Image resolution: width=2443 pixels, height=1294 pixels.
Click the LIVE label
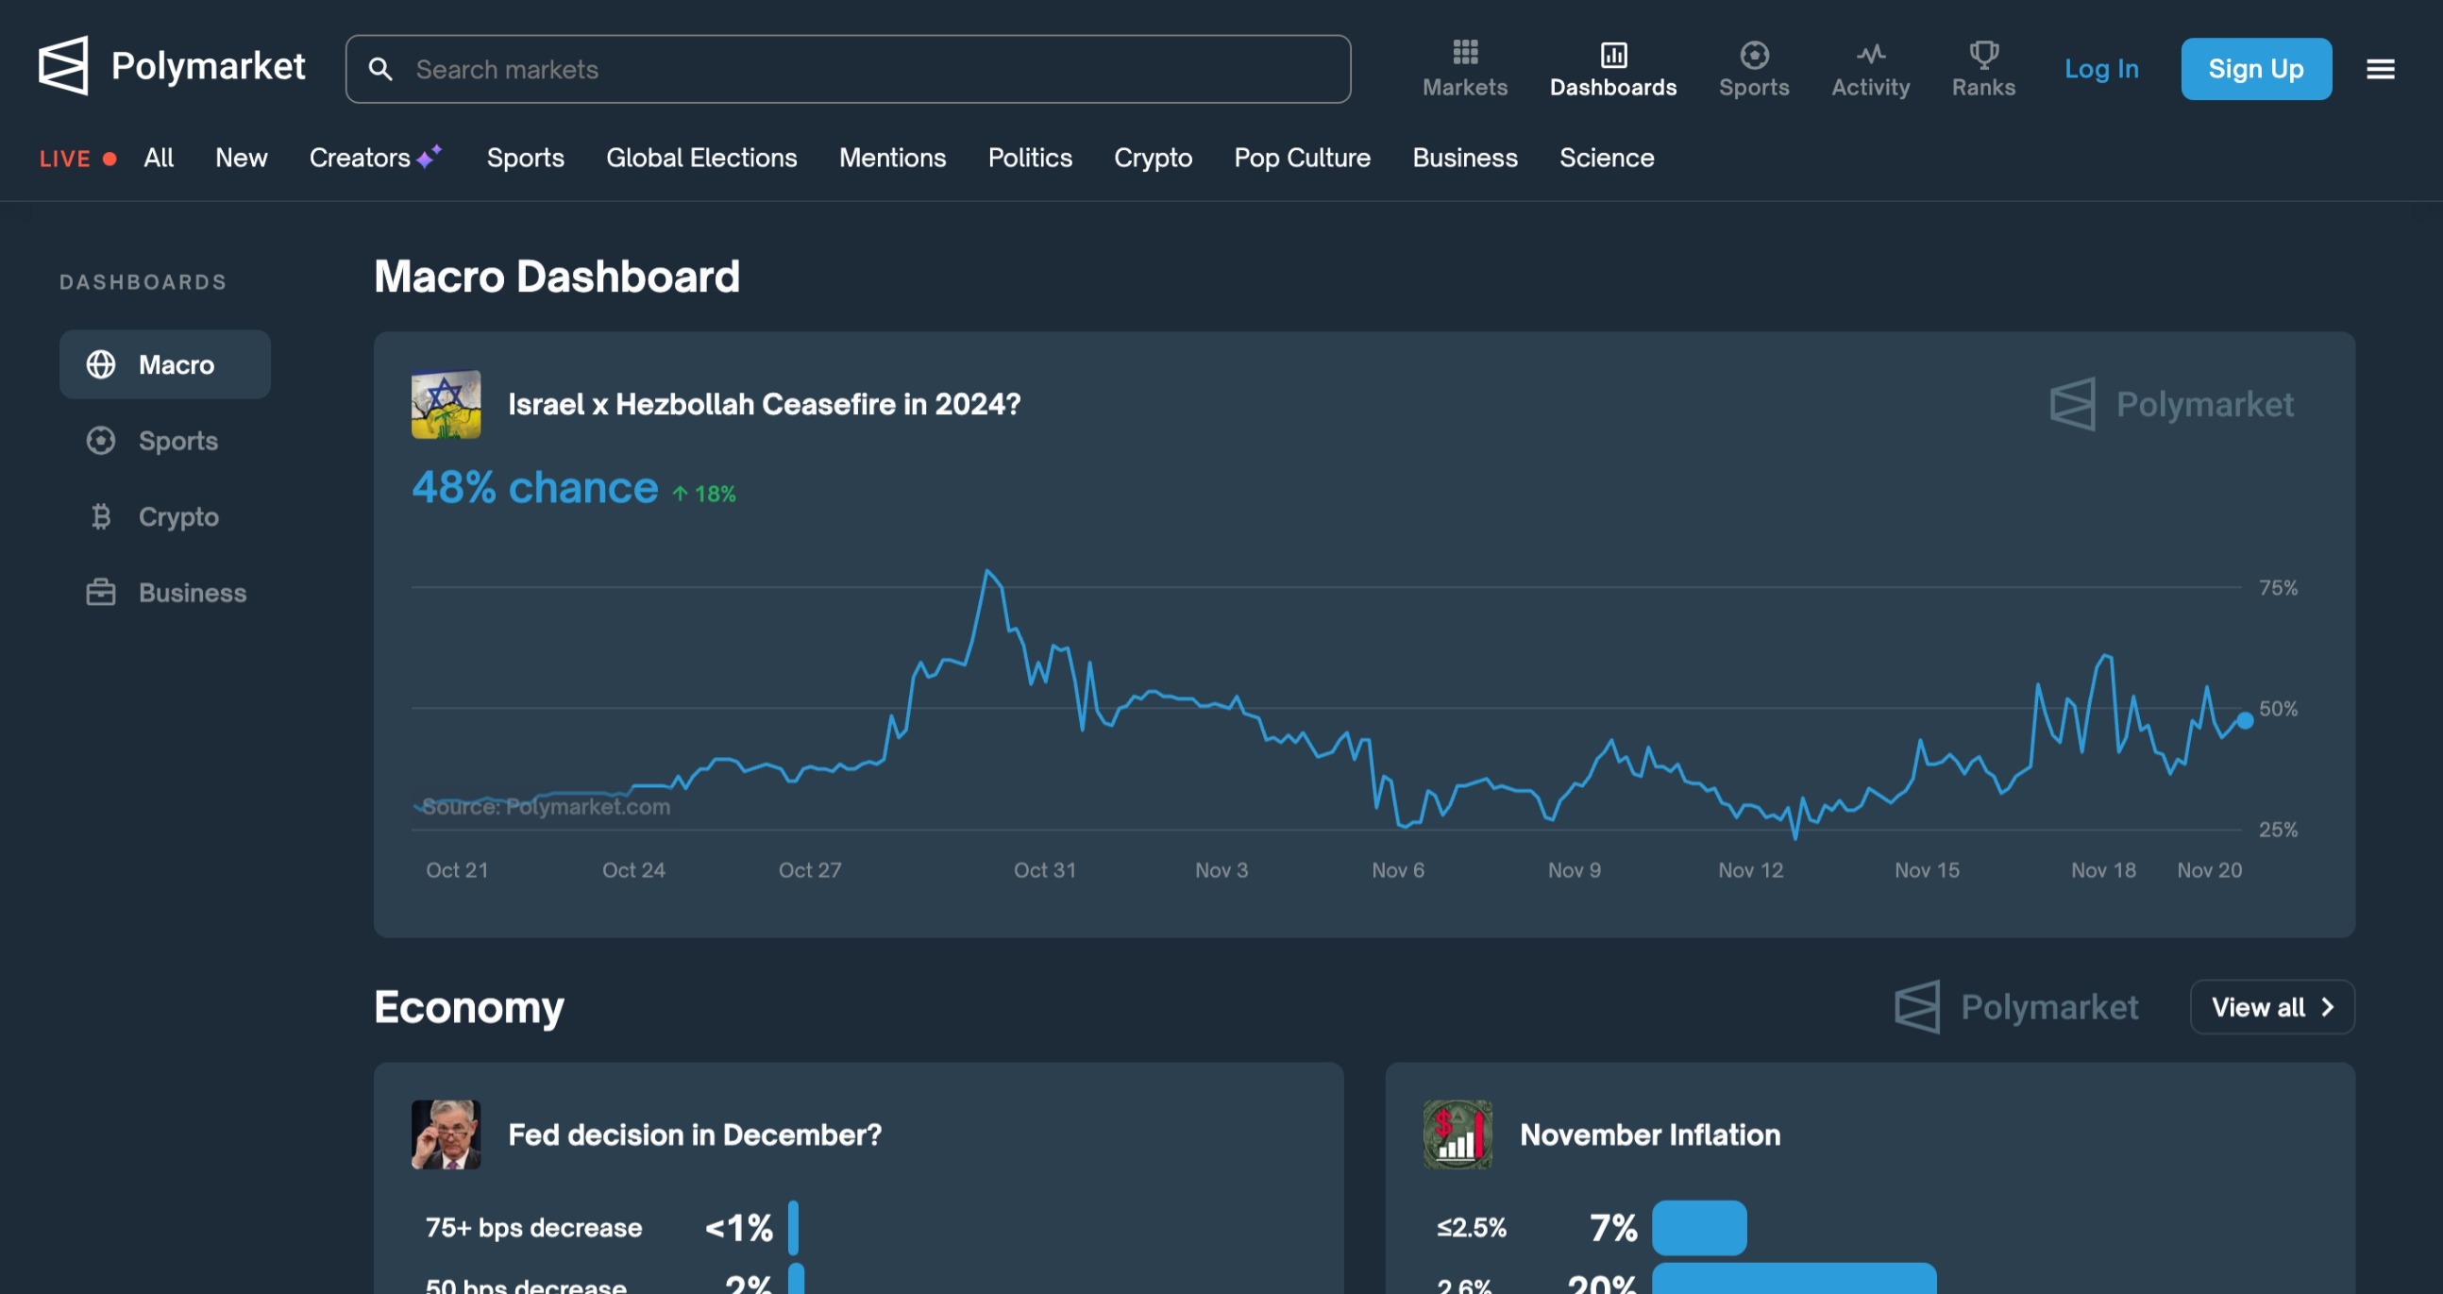point(64,159)
